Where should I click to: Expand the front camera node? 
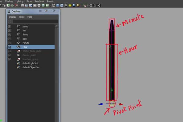[x=9, y=35]
